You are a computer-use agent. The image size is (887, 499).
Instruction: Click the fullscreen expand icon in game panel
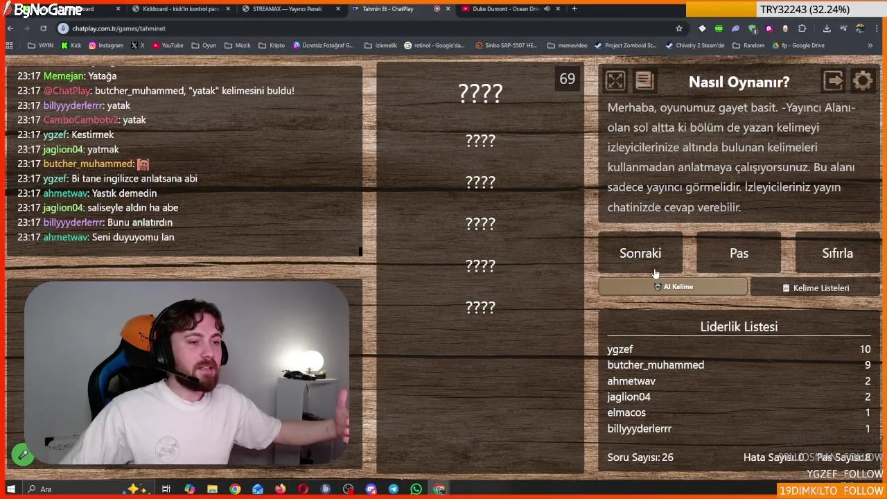click(615, 81)
